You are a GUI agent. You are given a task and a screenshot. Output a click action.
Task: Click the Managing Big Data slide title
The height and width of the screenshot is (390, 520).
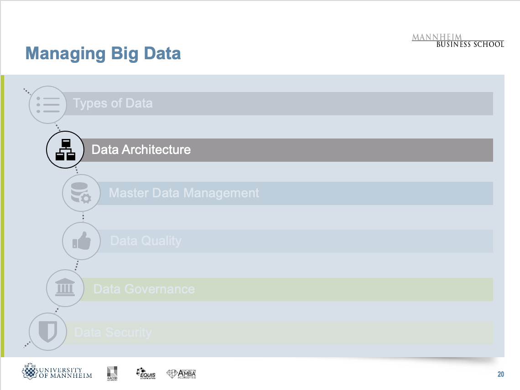coord(104,53)
